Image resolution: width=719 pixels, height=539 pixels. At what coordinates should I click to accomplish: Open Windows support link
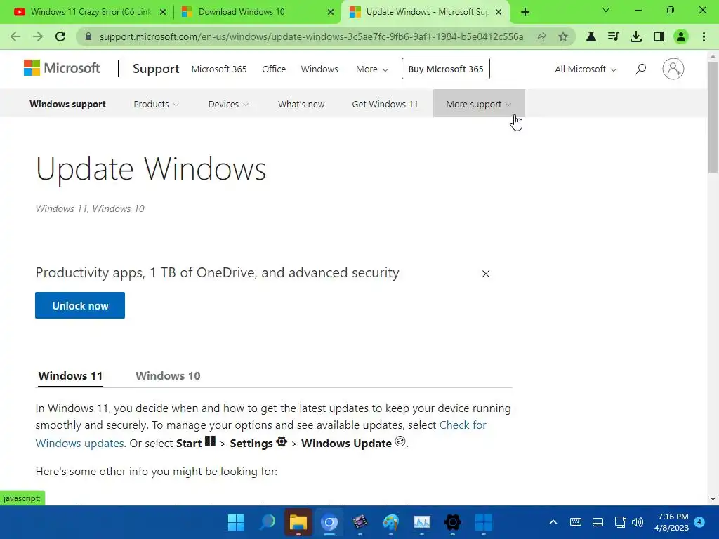click(x=67, y=104)
